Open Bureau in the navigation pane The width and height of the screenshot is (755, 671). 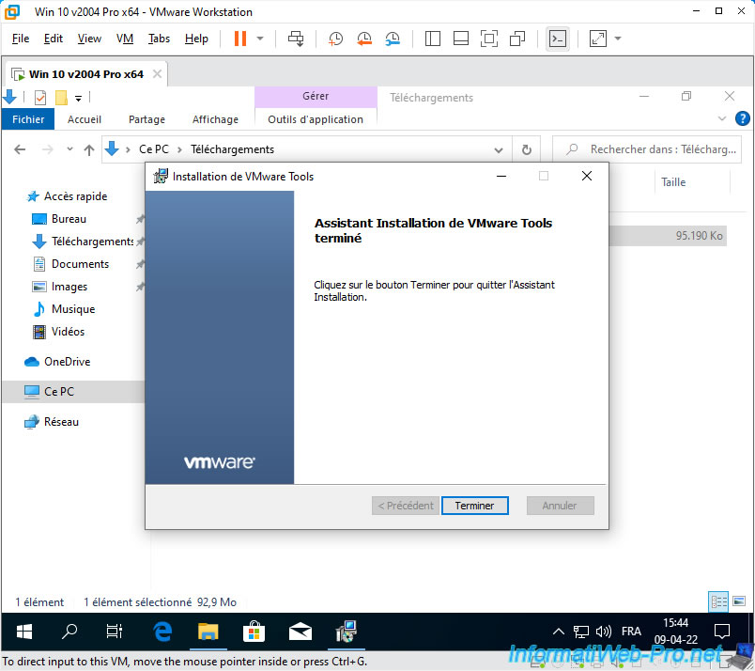coord(69,219)
